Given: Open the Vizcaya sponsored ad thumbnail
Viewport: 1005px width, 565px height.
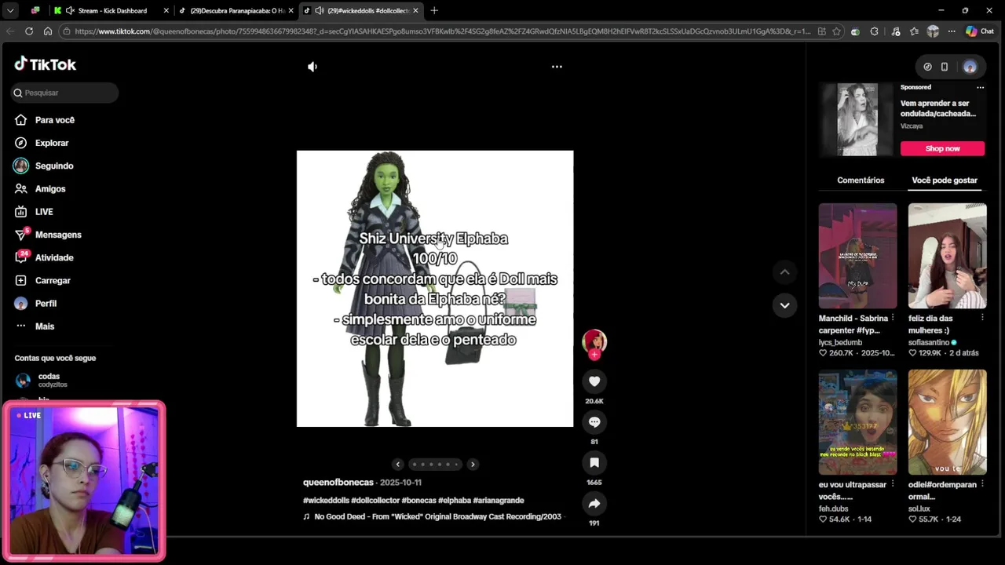Looking at the screenshot, I should coord(857,119).
